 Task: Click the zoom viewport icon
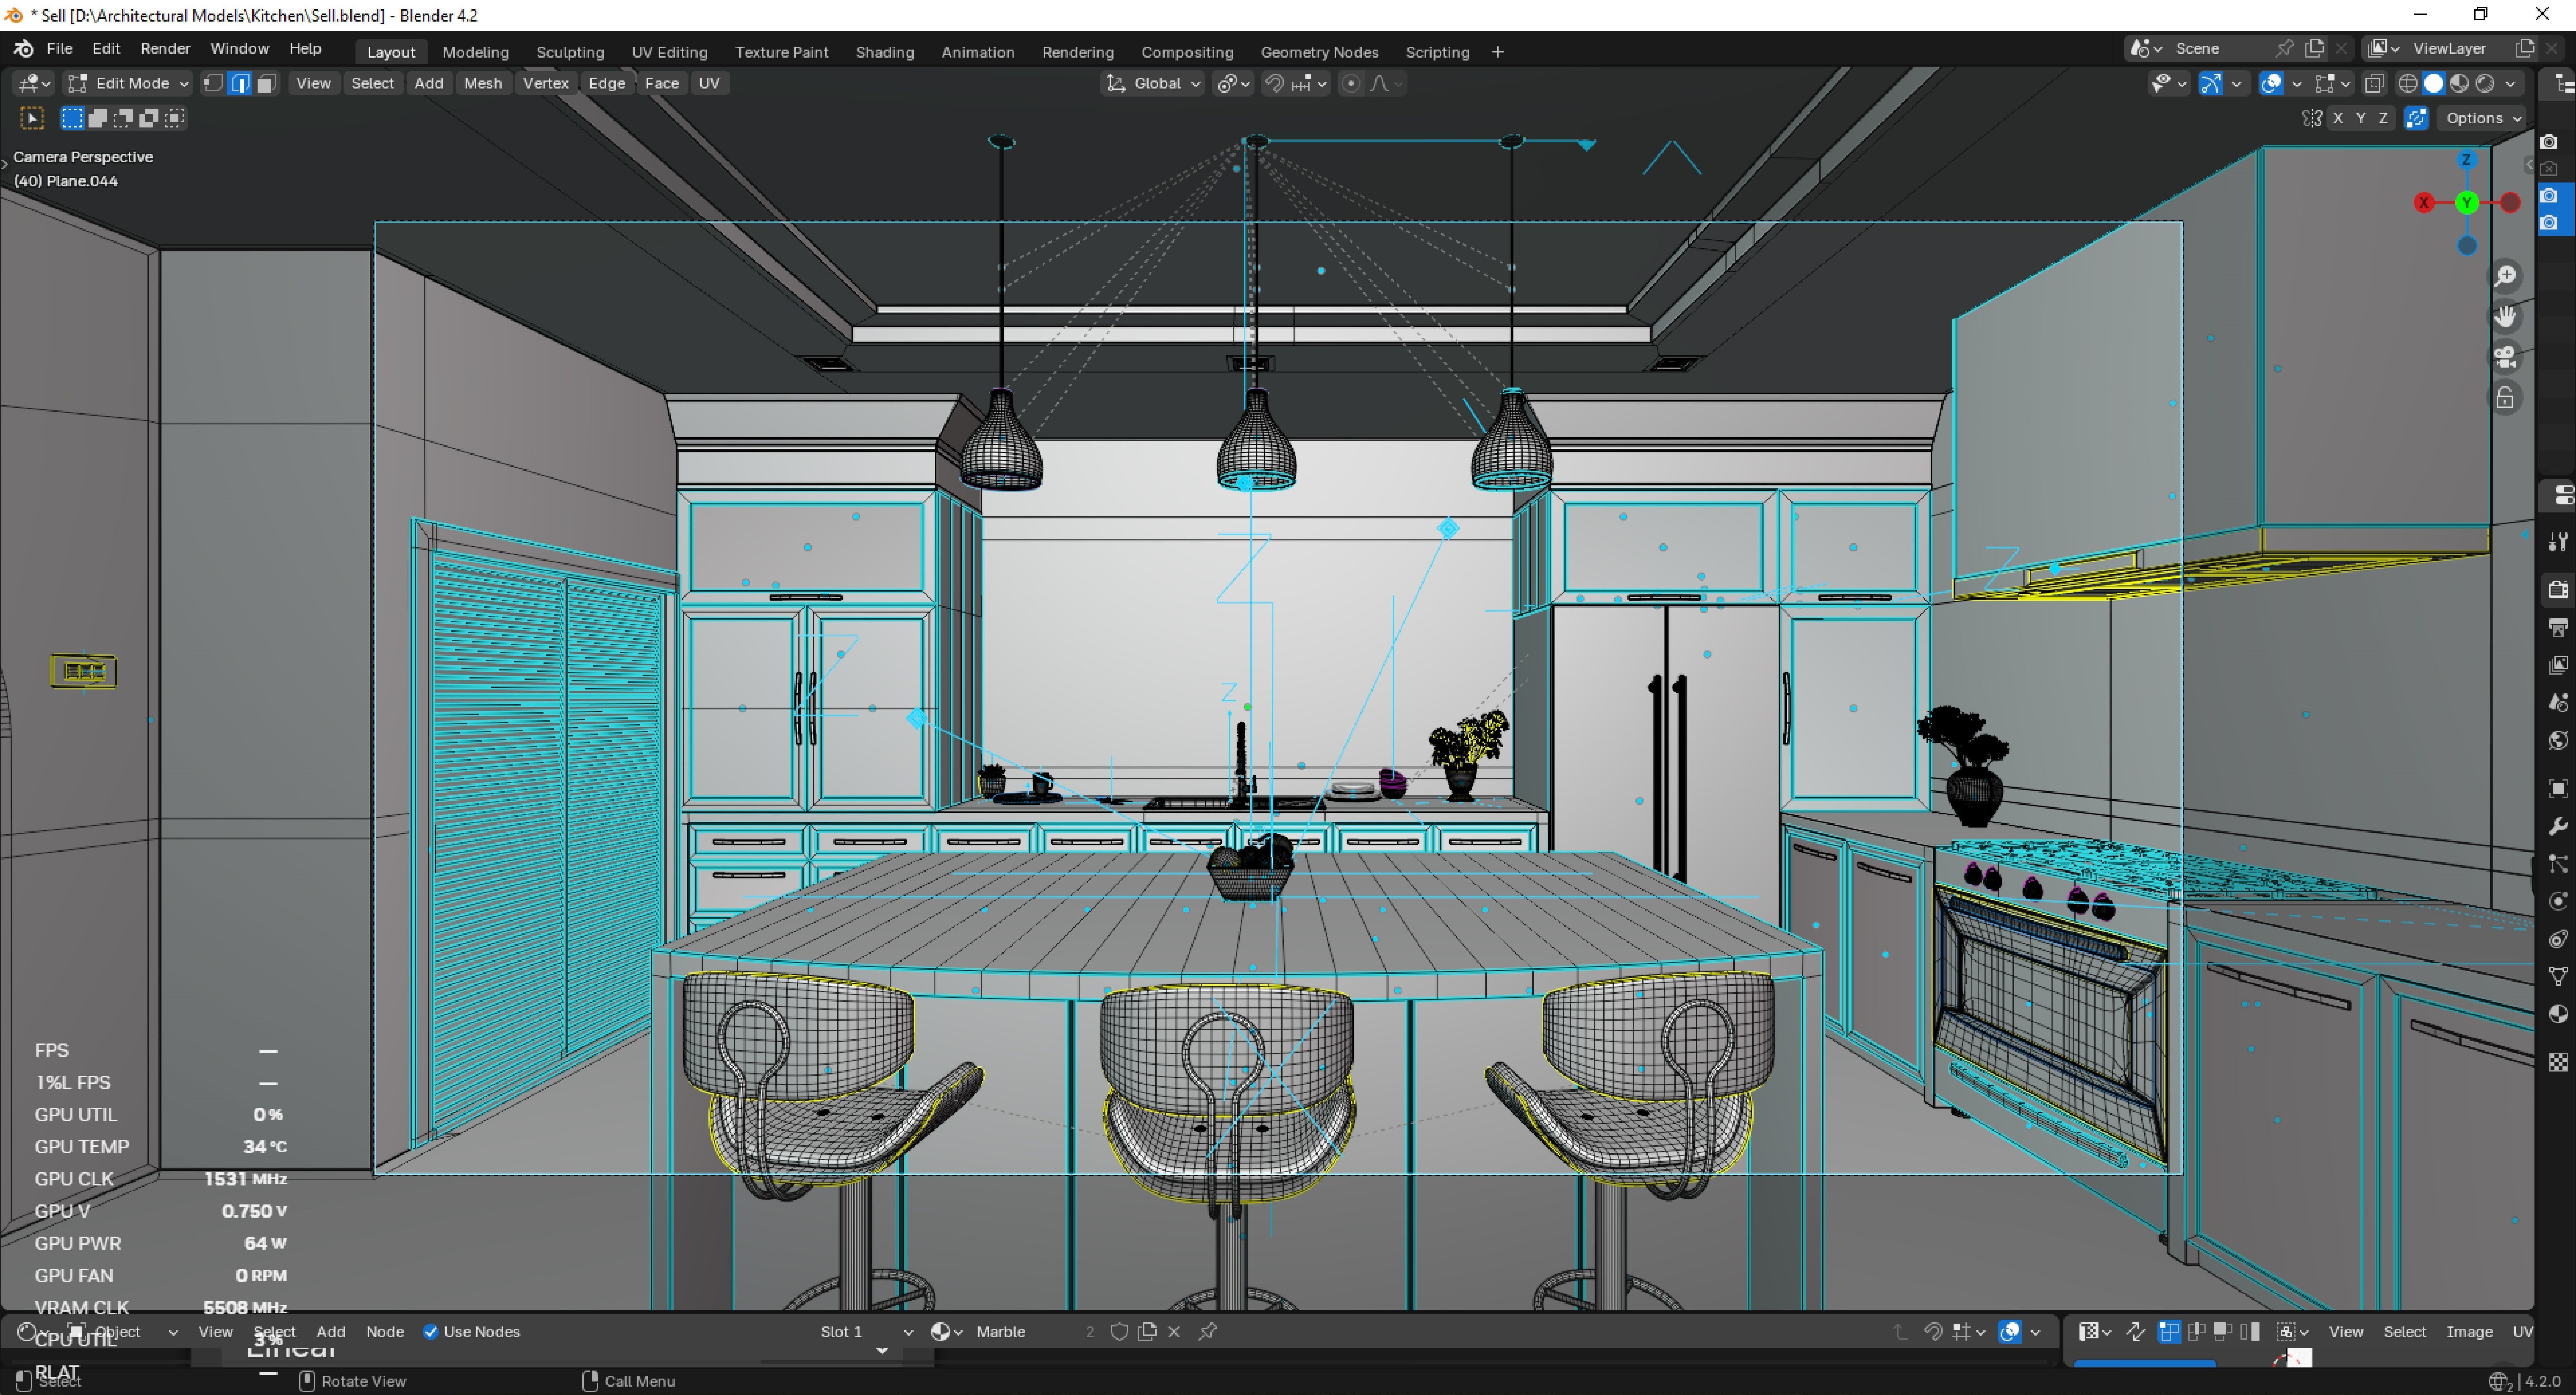coord(2505,276)
